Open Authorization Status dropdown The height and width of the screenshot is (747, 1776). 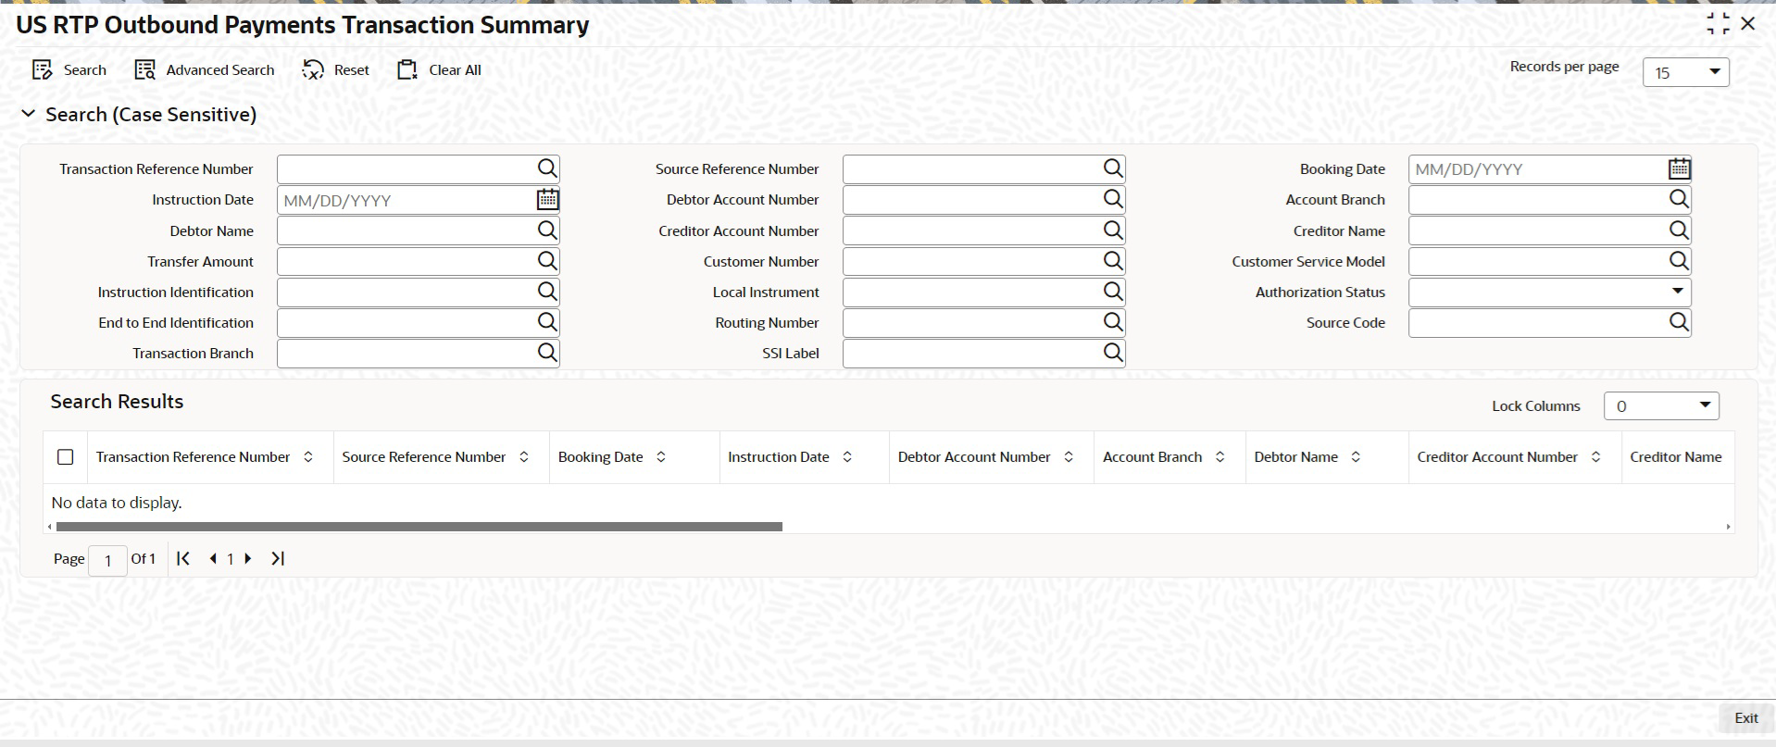1549,292
